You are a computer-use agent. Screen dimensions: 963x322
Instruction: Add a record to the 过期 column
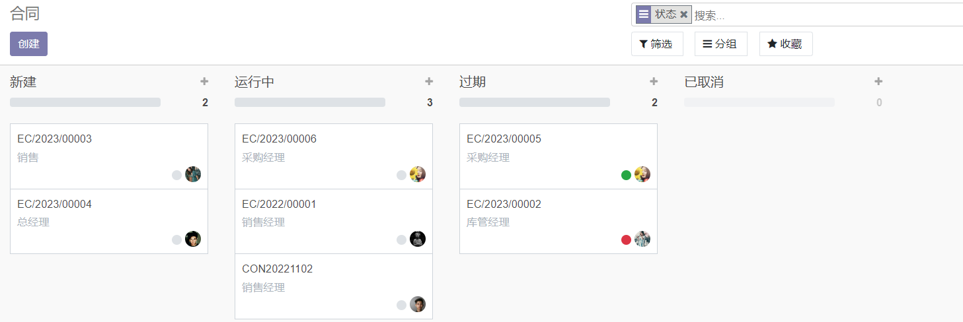pos(654,82)
